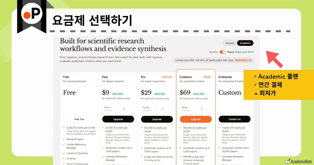The height and width of the screenshot is (165, 314).
Task: Click the $9 Plus price
Action: coord(105,92)
